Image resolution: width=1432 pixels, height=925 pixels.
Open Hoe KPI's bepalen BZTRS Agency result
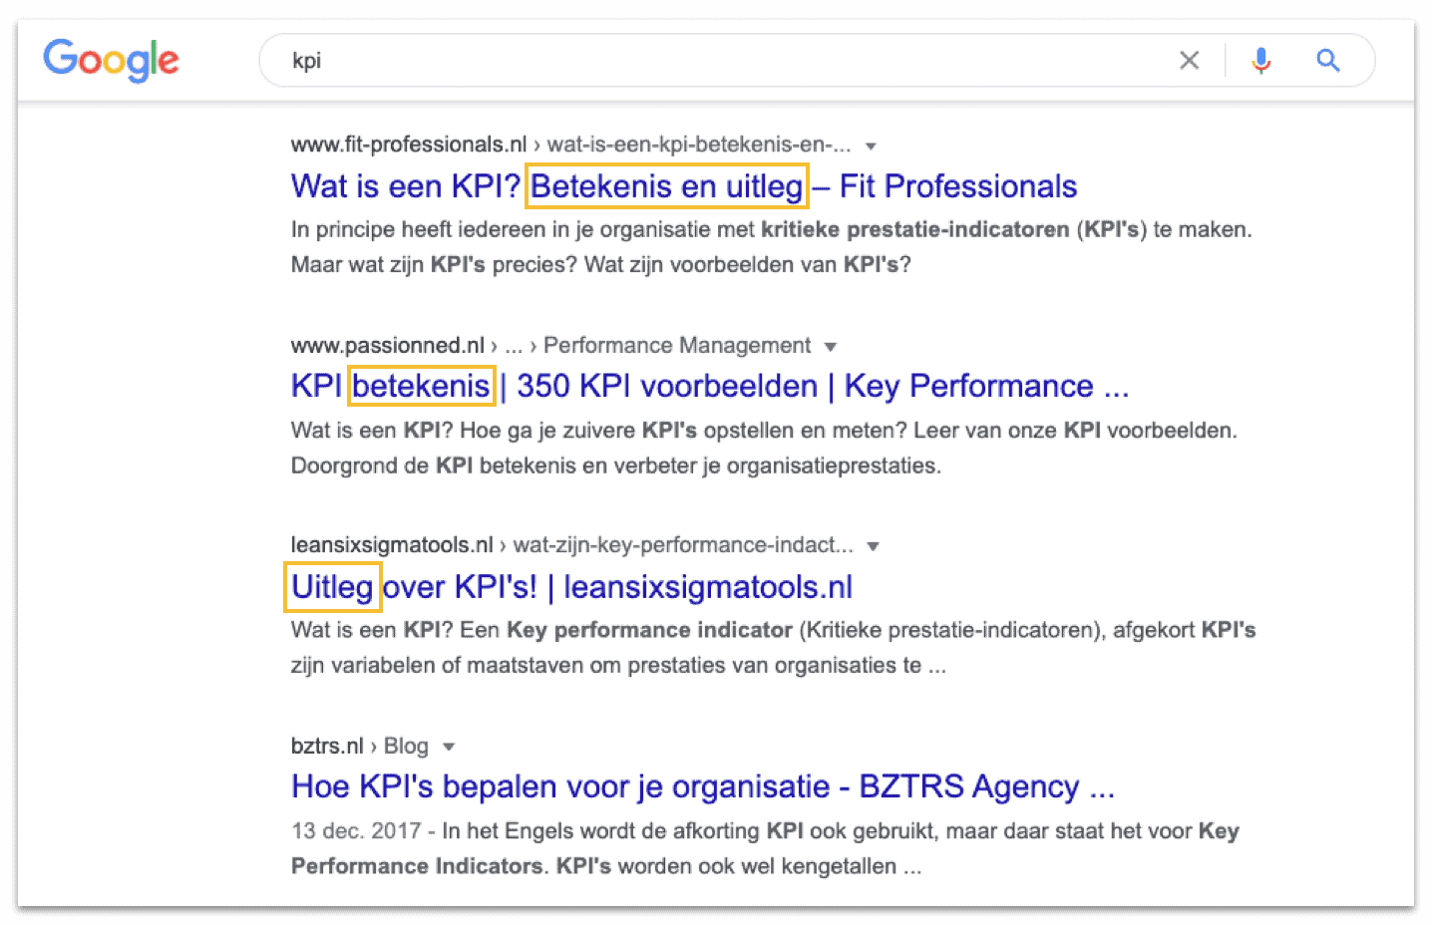[703, 786]
